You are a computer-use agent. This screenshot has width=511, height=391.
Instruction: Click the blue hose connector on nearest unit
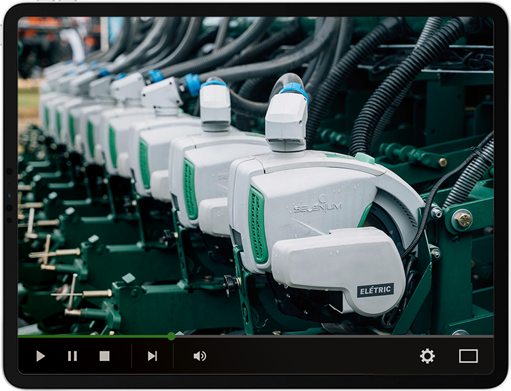point(295,90)
